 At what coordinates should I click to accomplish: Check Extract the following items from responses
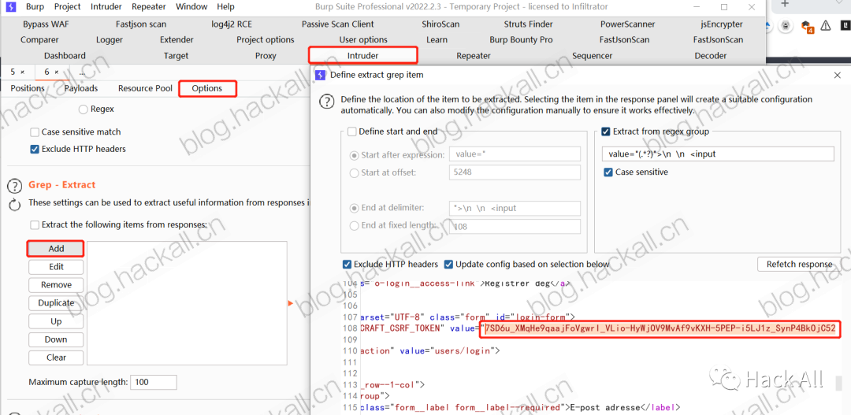click(x=35, y=224)
